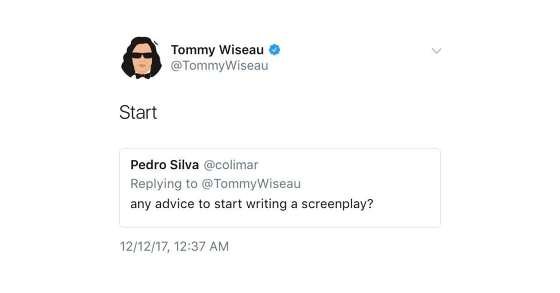
Task: Open the @TommyWiseau handle under the name
Action: (219, 66)
